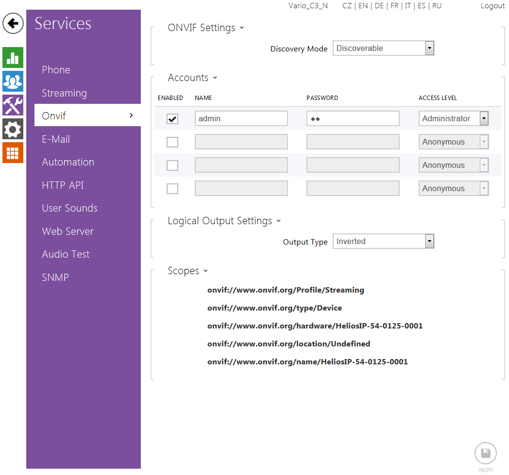
Task: Open the green Status chart icon
Action: (13, 58)
